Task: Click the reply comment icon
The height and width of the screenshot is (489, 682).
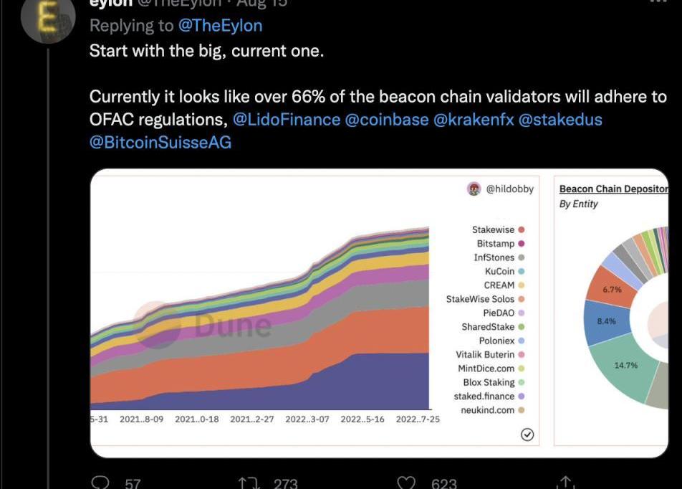Action: pyautogui.click(x=102, y=483)
